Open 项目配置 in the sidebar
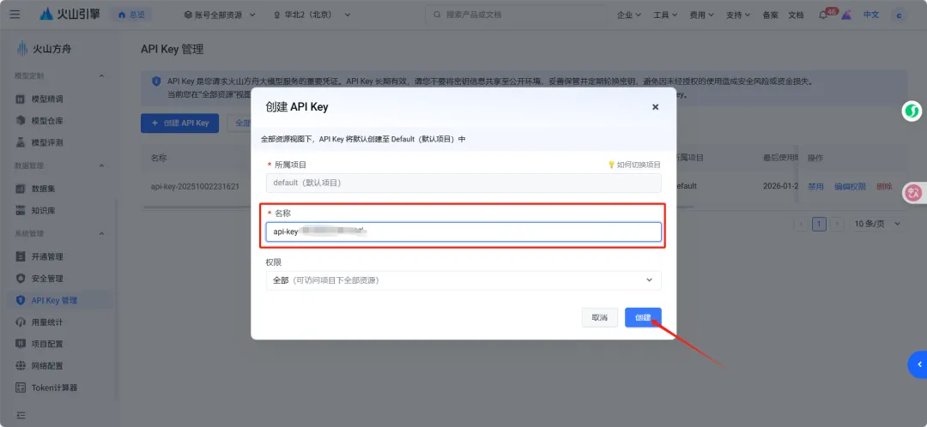 tap(47, 344)
